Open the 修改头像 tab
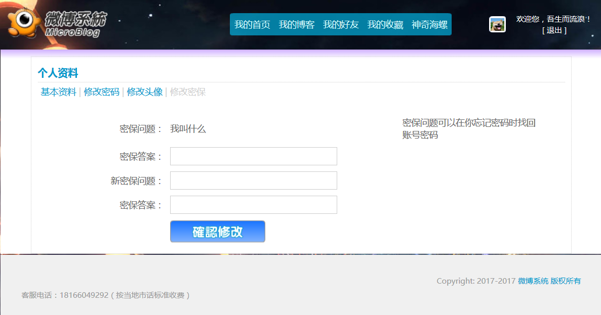601x315 pixels. coord(145,92)
